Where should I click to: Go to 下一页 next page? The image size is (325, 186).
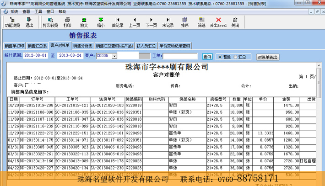pos(151,22)
